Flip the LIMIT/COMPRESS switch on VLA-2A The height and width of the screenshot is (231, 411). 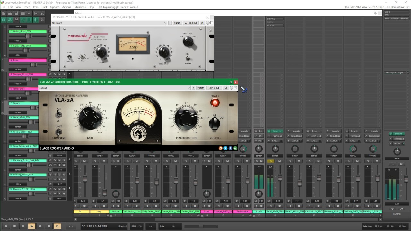pyautogui.click(x=59, y=132)
